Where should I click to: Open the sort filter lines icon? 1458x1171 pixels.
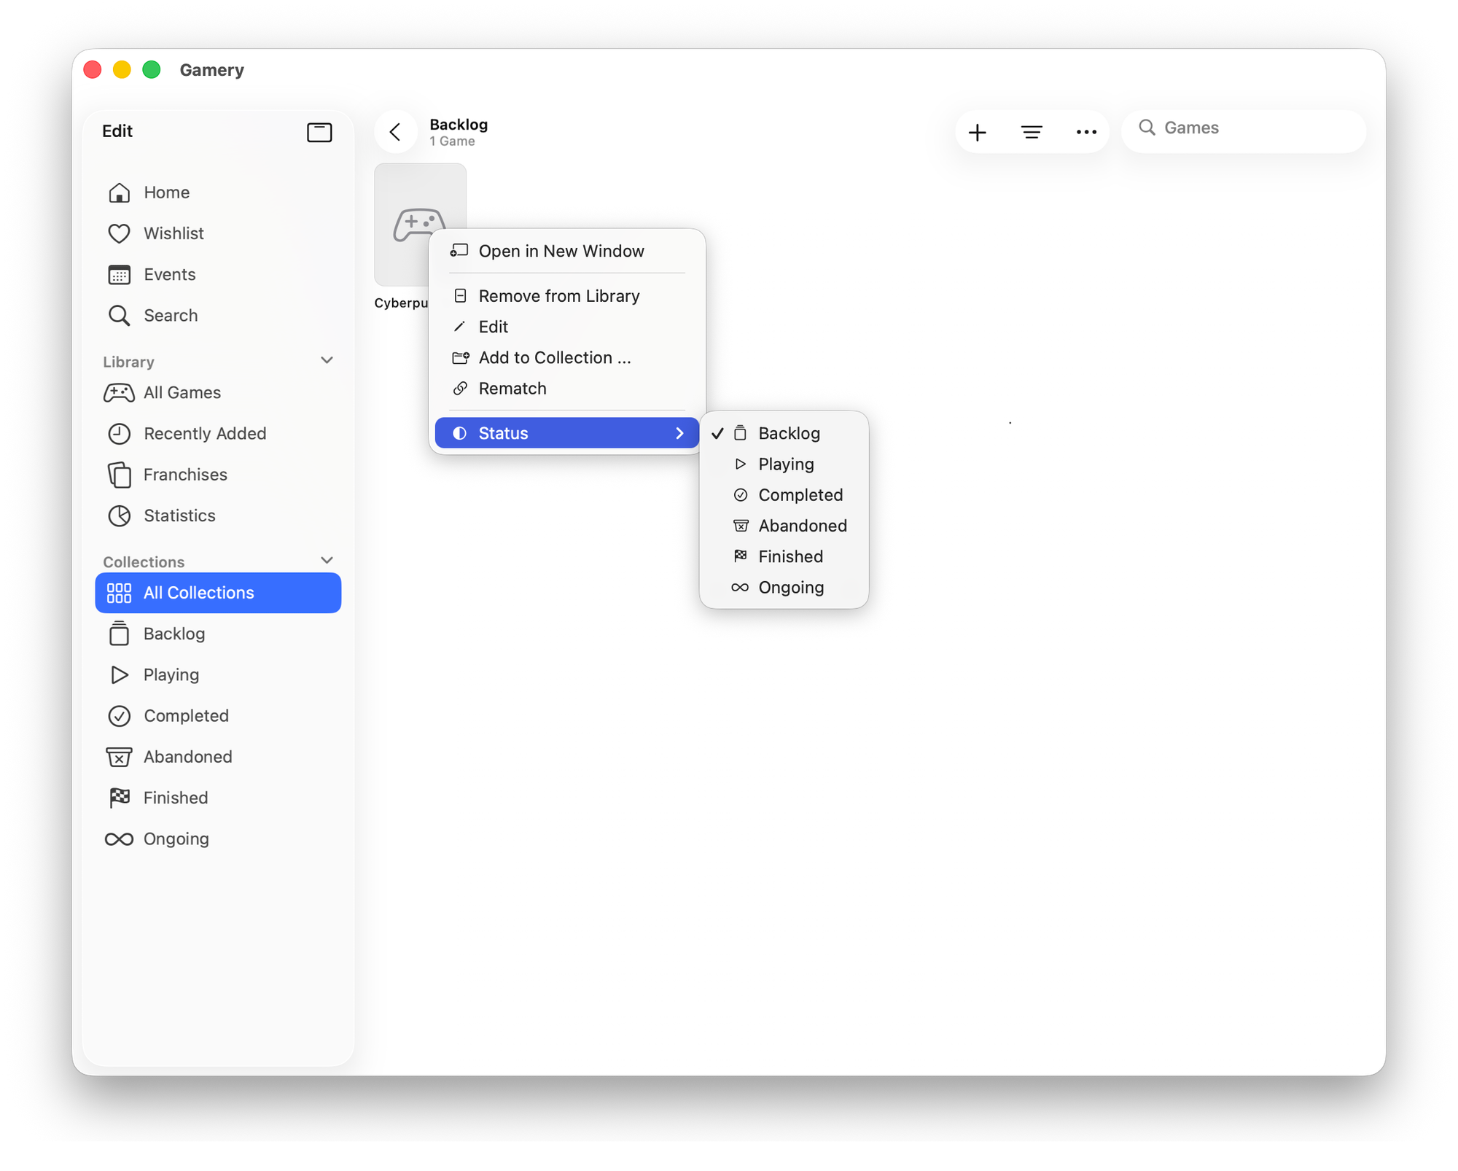pyautogui.click(x=1031, y=132)
